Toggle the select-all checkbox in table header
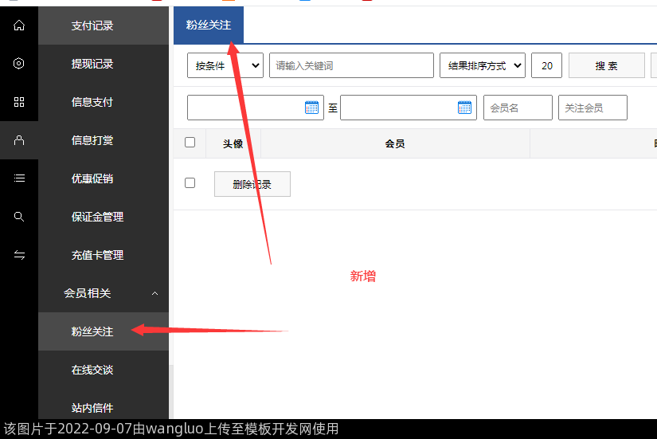Image resolution: width=657 pixels, height=439 pixels. pyautogui.click(x=190, y=143)
